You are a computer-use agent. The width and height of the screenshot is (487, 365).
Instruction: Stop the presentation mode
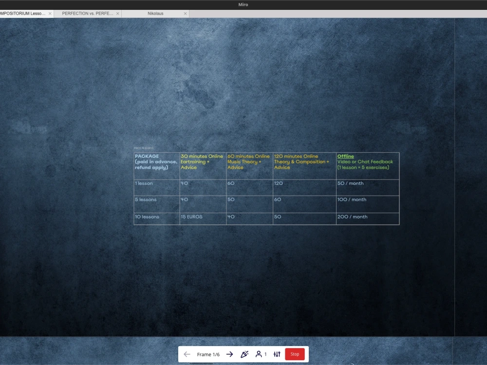click(295, 354)
